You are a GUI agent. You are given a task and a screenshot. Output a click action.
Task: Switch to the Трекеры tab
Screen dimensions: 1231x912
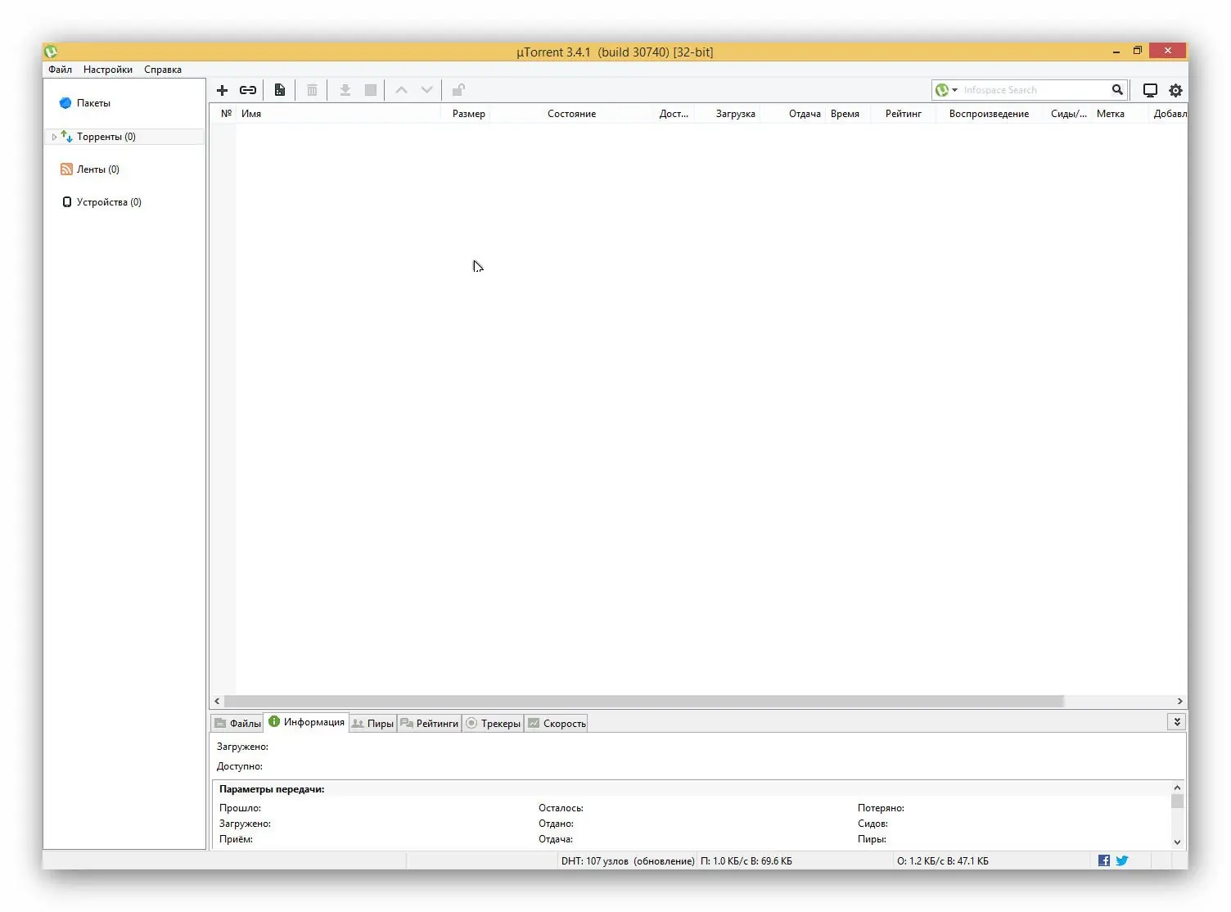point(494,723)
